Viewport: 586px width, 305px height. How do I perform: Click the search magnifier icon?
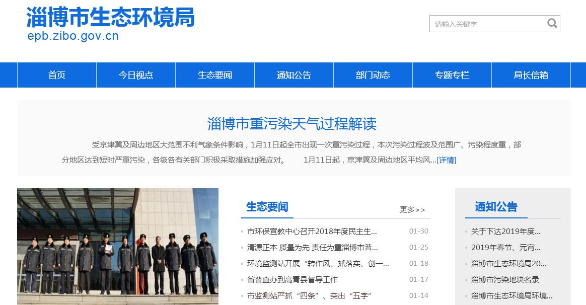point(552,23)
